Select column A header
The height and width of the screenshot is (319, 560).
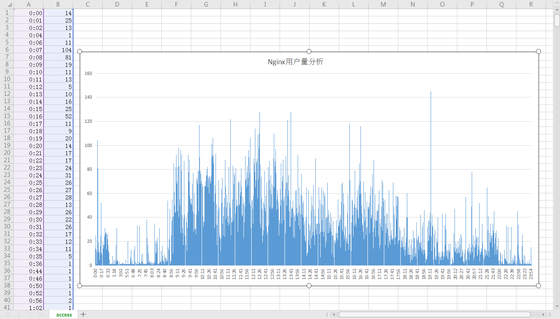click(29, 5)
